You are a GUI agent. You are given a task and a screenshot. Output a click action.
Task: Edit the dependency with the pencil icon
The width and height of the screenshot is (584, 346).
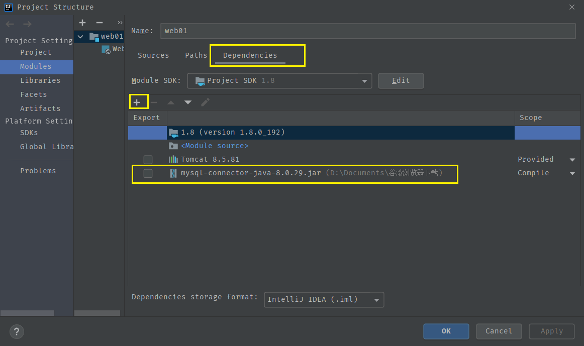tap(205, 102)
